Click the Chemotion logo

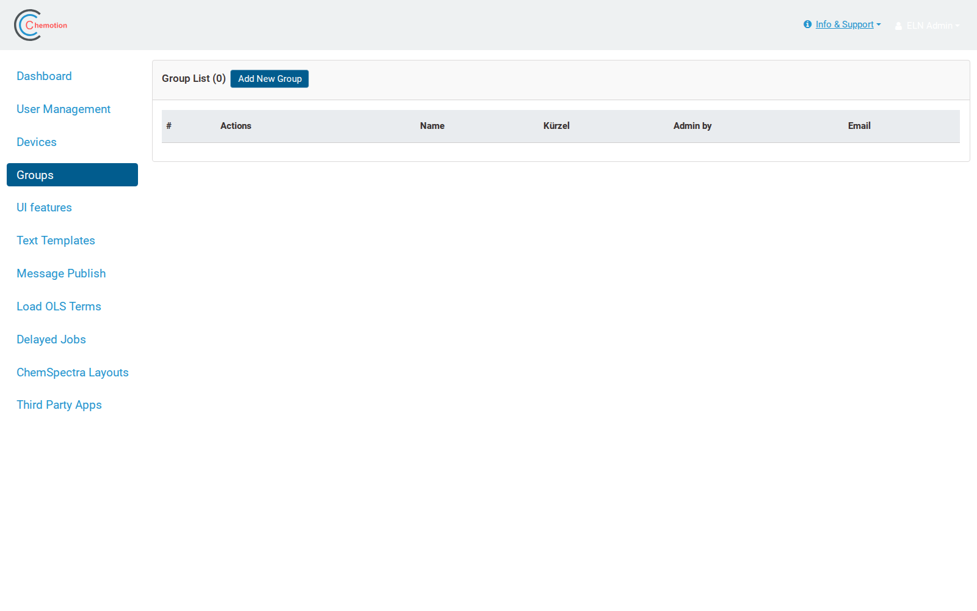tap(41, 25)
